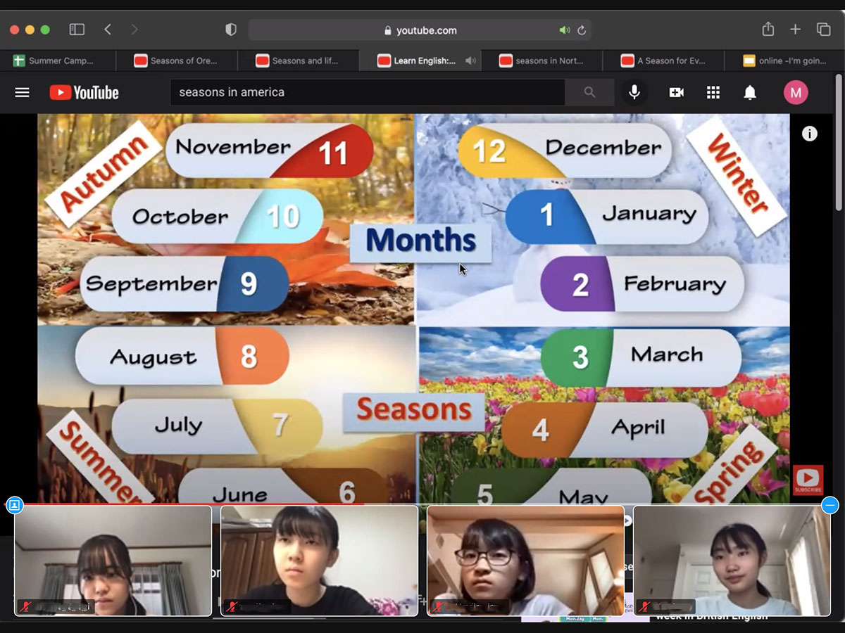Click the YouTube search magnifier button
The height and width of the screenshot is (633, 845).
[x=589, y=92]
